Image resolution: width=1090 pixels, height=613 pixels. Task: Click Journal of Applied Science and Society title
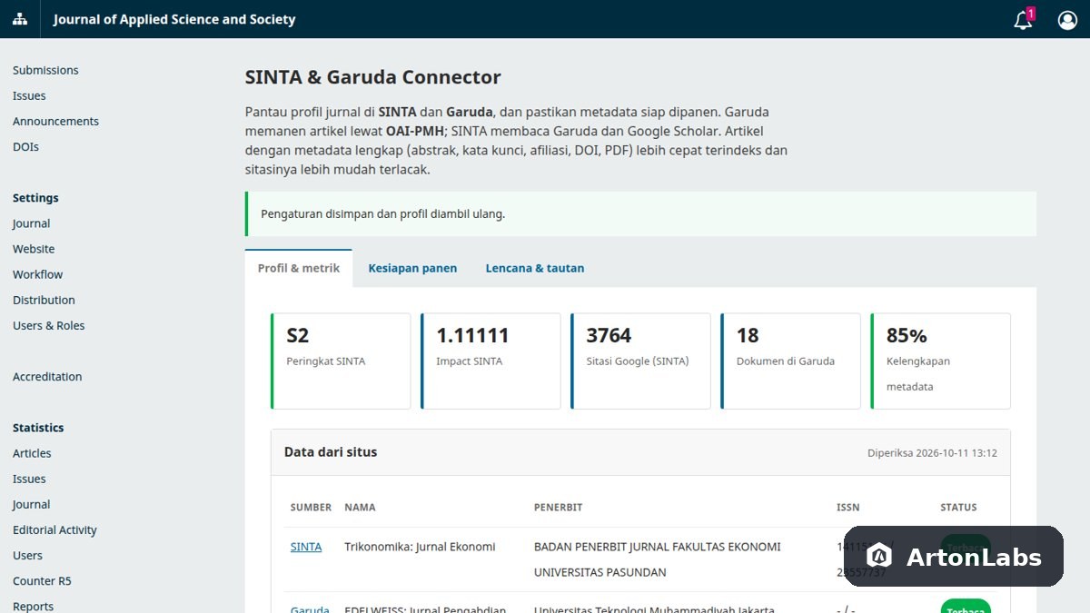tap(174, 19)
